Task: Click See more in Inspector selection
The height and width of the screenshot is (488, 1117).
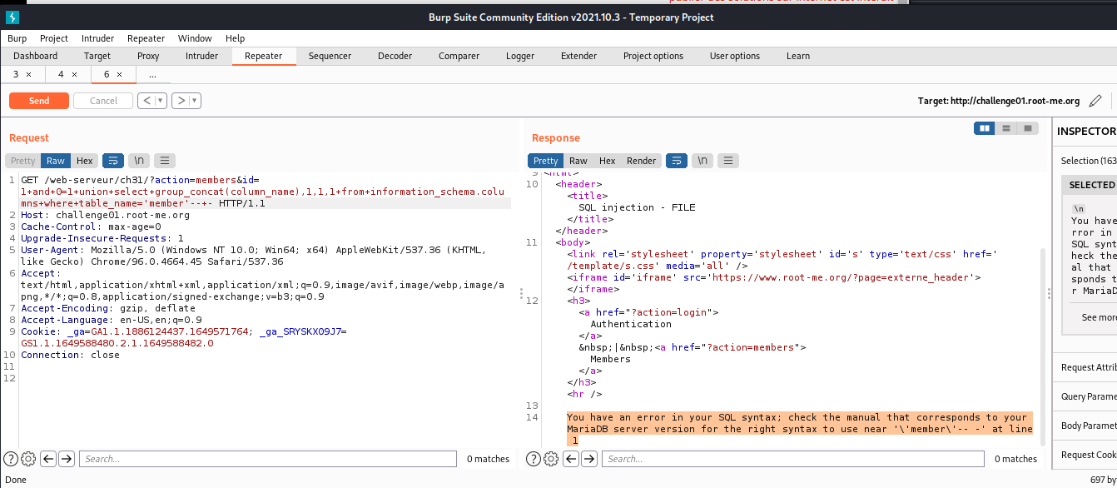Action: click(x=1100, y=317)
